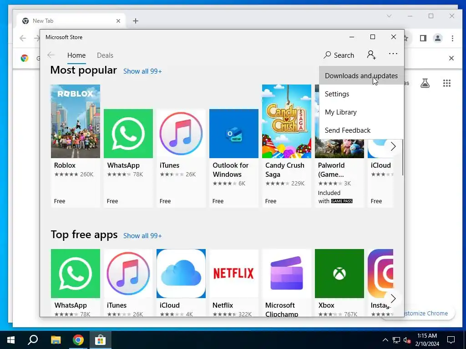The image size is (466, 349).
Task: Go back with the Store back arrow
Action: tap(51, 55)
